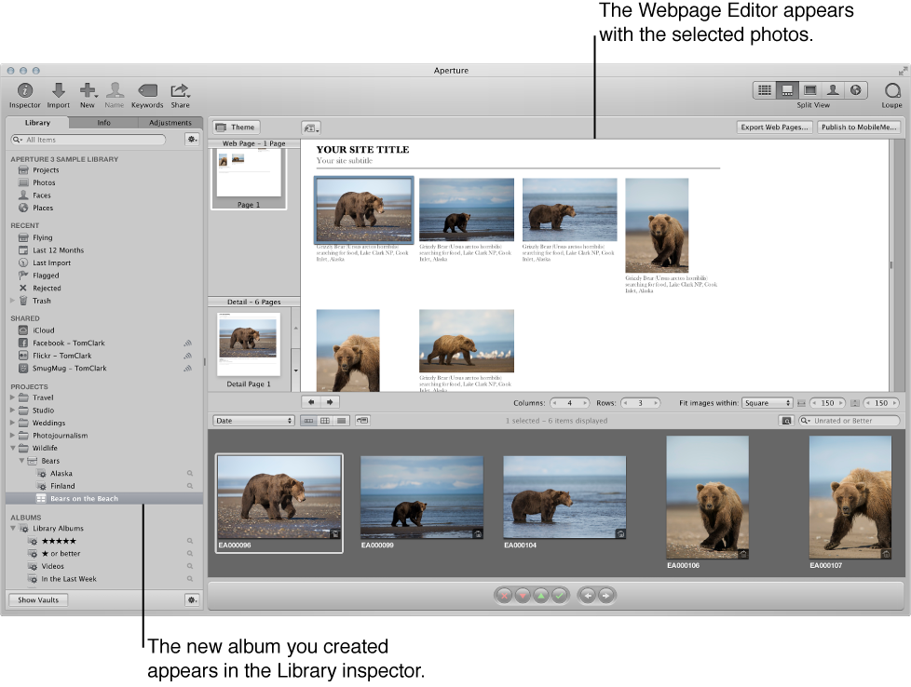Open the Places globe view mode

[855, 89]
